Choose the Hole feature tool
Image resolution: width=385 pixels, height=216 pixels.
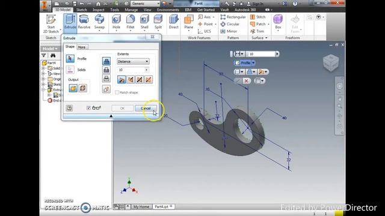(x=116, y=22)
